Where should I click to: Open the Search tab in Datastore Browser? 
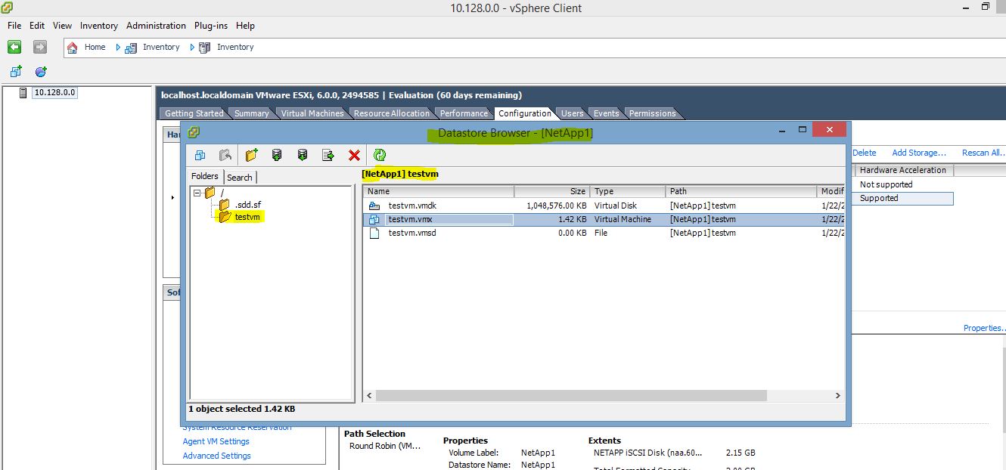tap(240, 177)
